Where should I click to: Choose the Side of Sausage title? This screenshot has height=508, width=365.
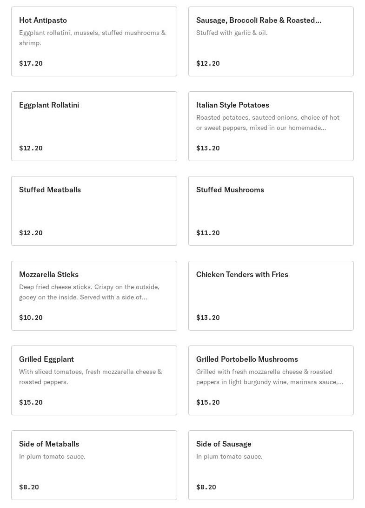[x=224, y=444]
